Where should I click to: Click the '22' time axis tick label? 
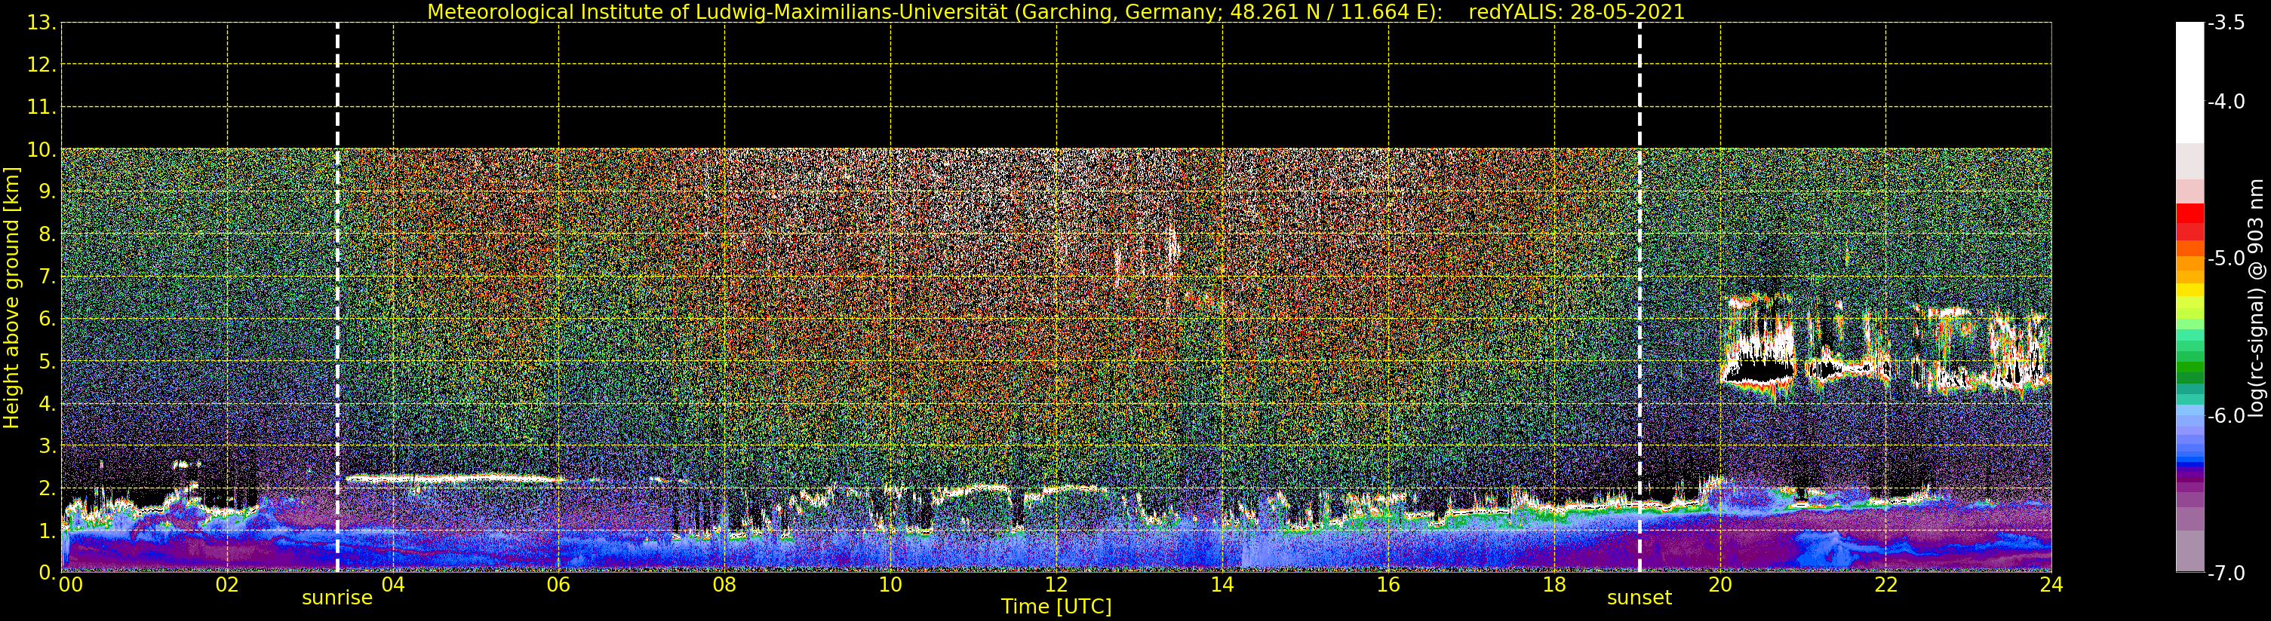1885,584
